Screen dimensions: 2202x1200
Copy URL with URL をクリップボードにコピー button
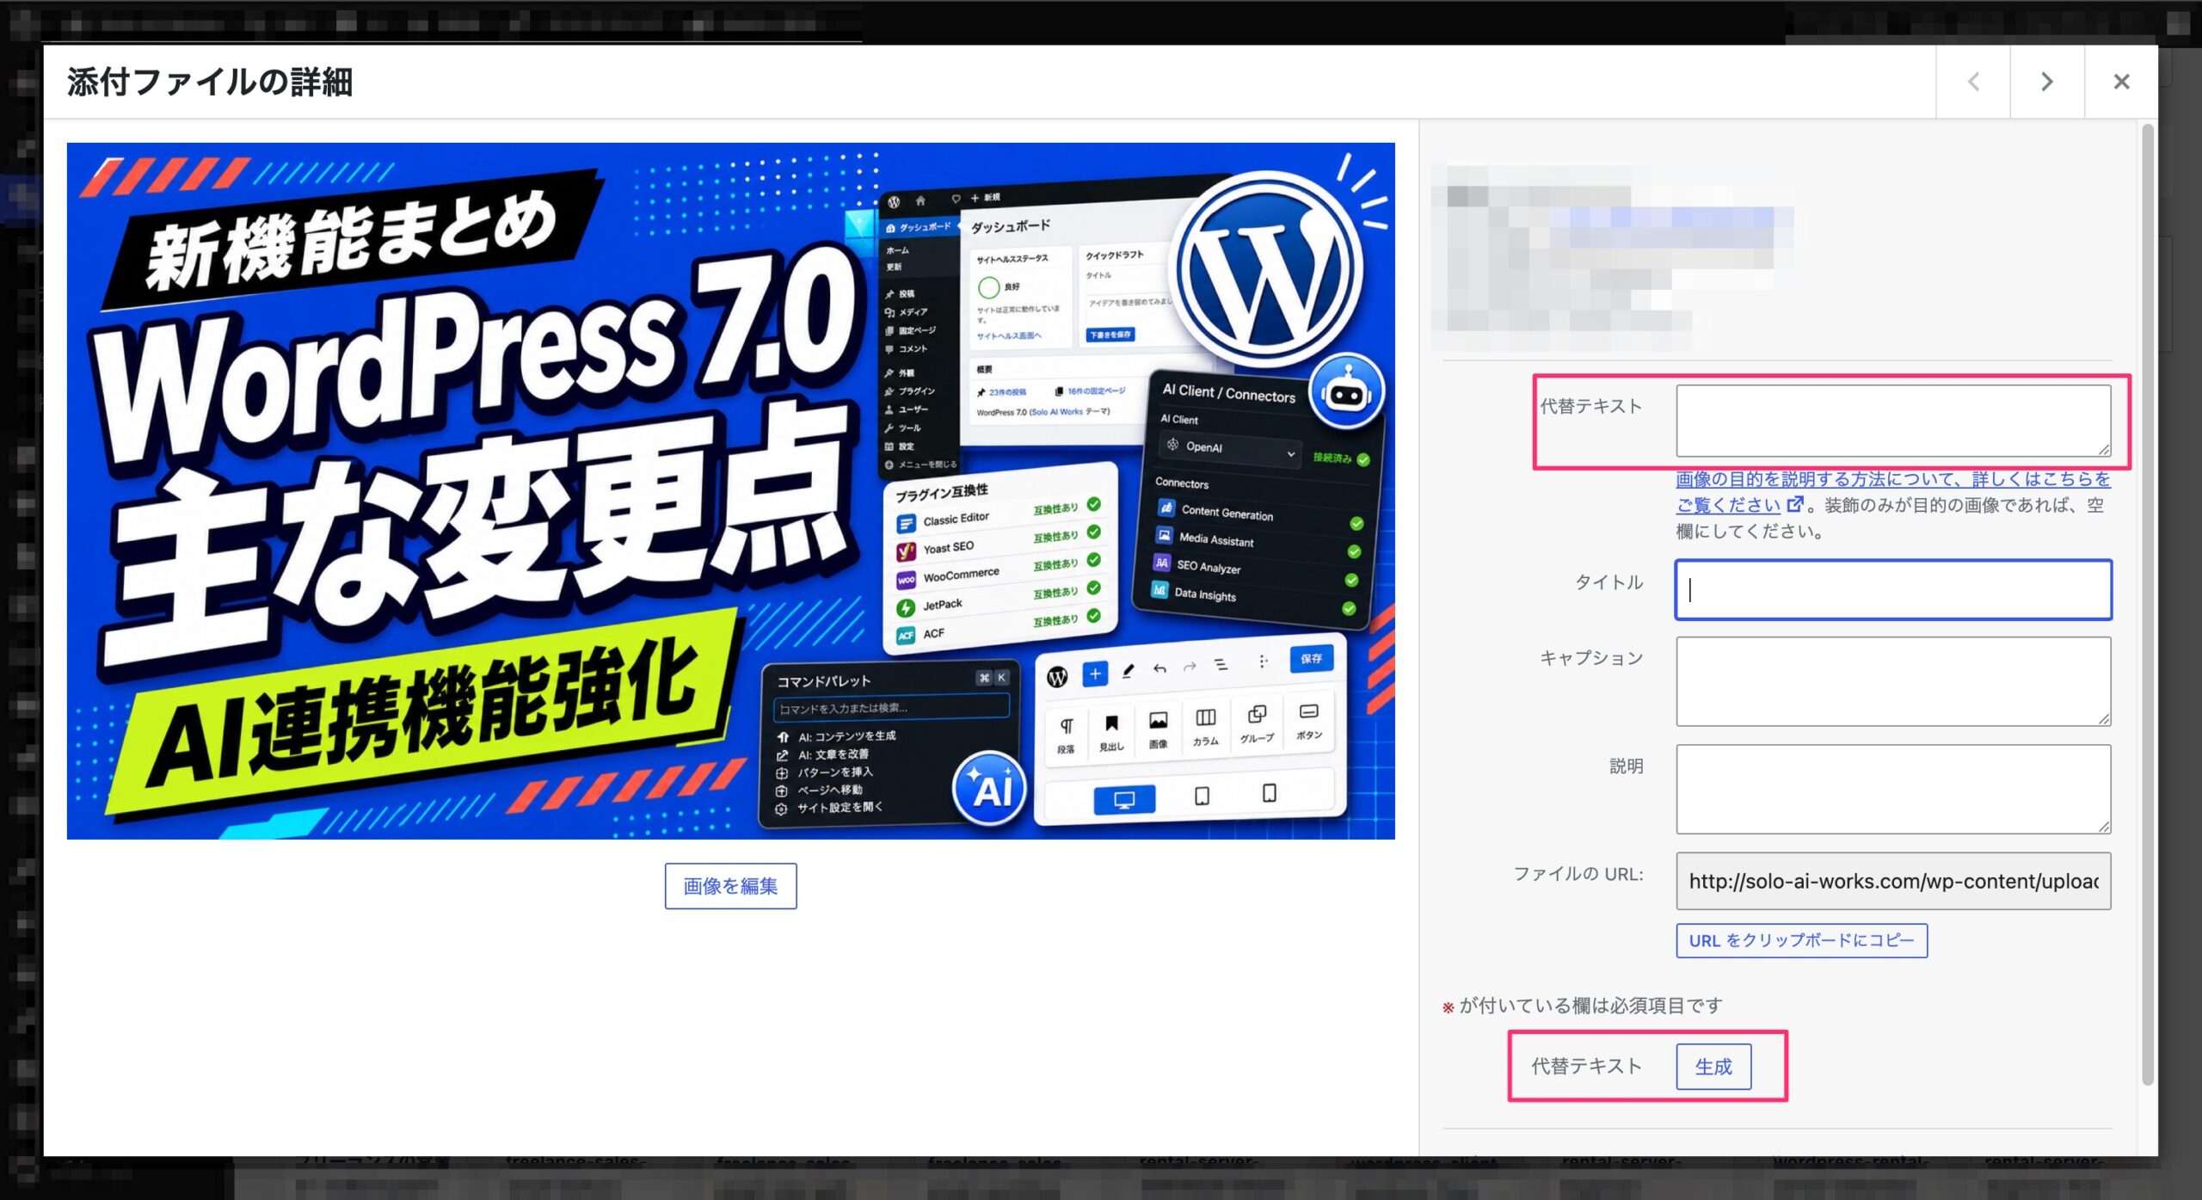pyautogui.click(x=1801, y=940)
